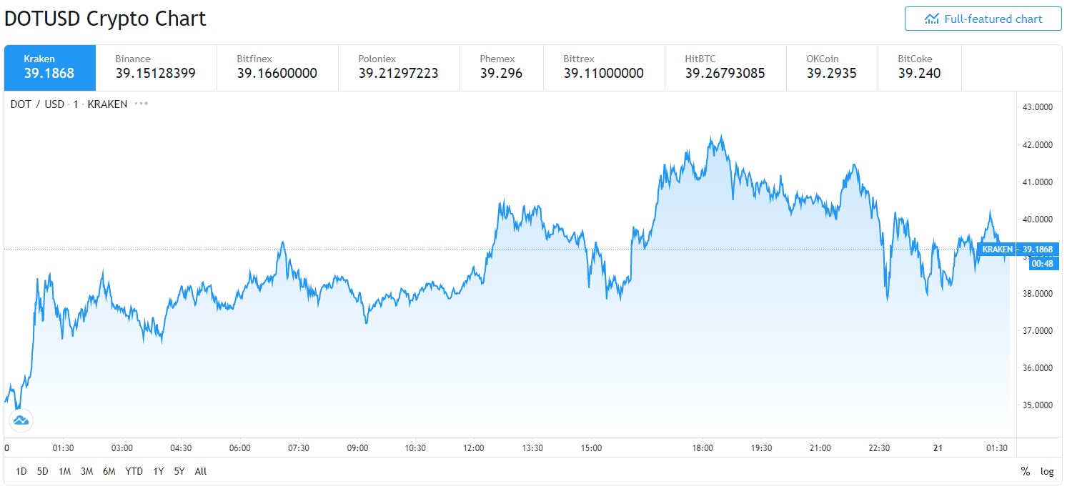This screenshot has height=494, width=1067.
Task: Open the Full-featured chart
Action: [983, 19]
